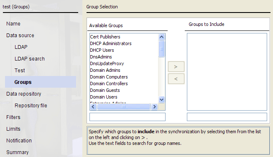
Task: Open the Limits step
Action: (13, 129)
